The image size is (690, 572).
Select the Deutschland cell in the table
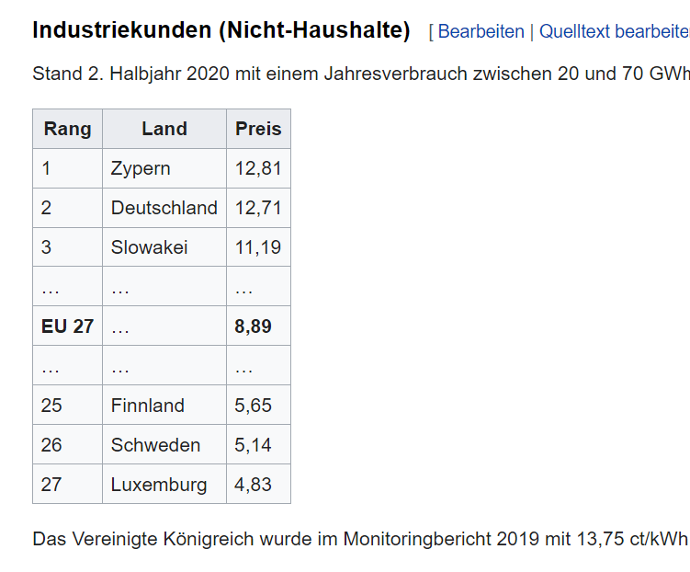tap(164, 208)
